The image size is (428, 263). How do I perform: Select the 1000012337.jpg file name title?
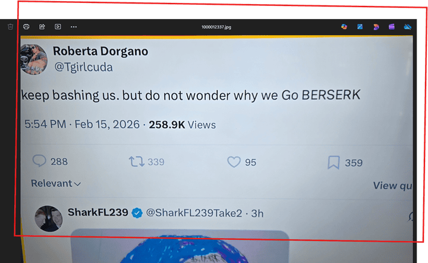pyautogui.click(x=216, y=27)
